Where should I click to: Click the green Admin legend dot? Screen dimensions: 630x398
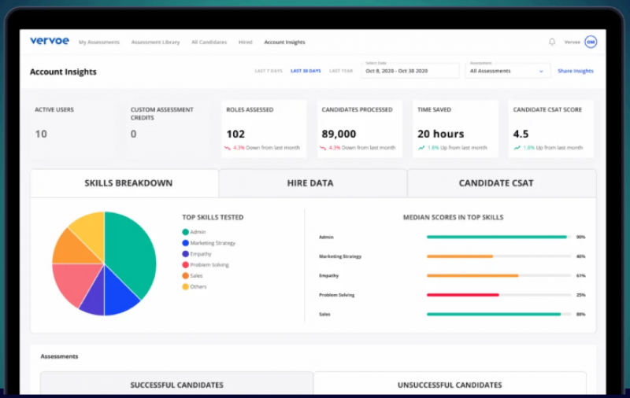(185, 232)
